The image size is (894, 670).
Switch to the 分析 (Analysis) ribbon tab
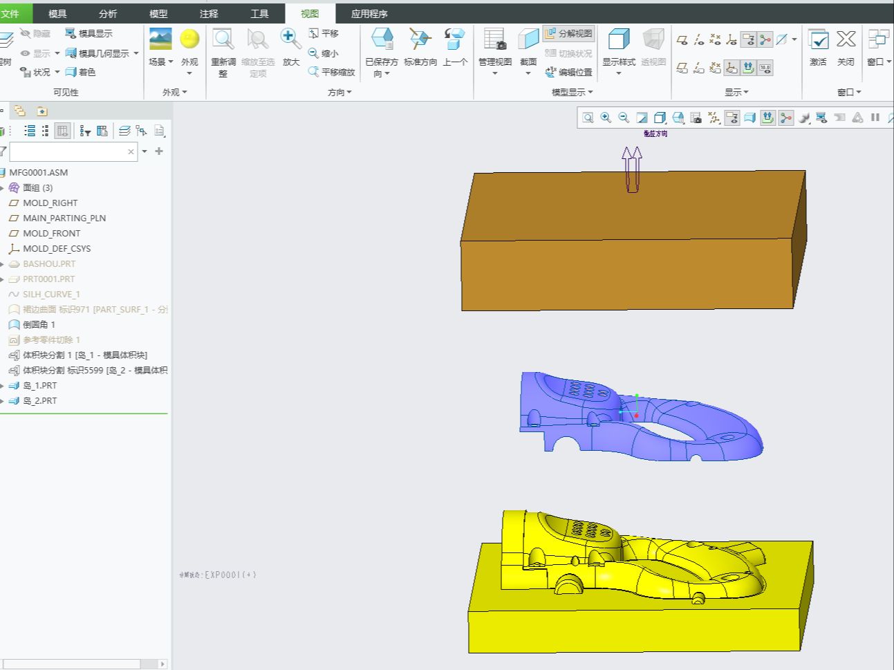point(108,14)
